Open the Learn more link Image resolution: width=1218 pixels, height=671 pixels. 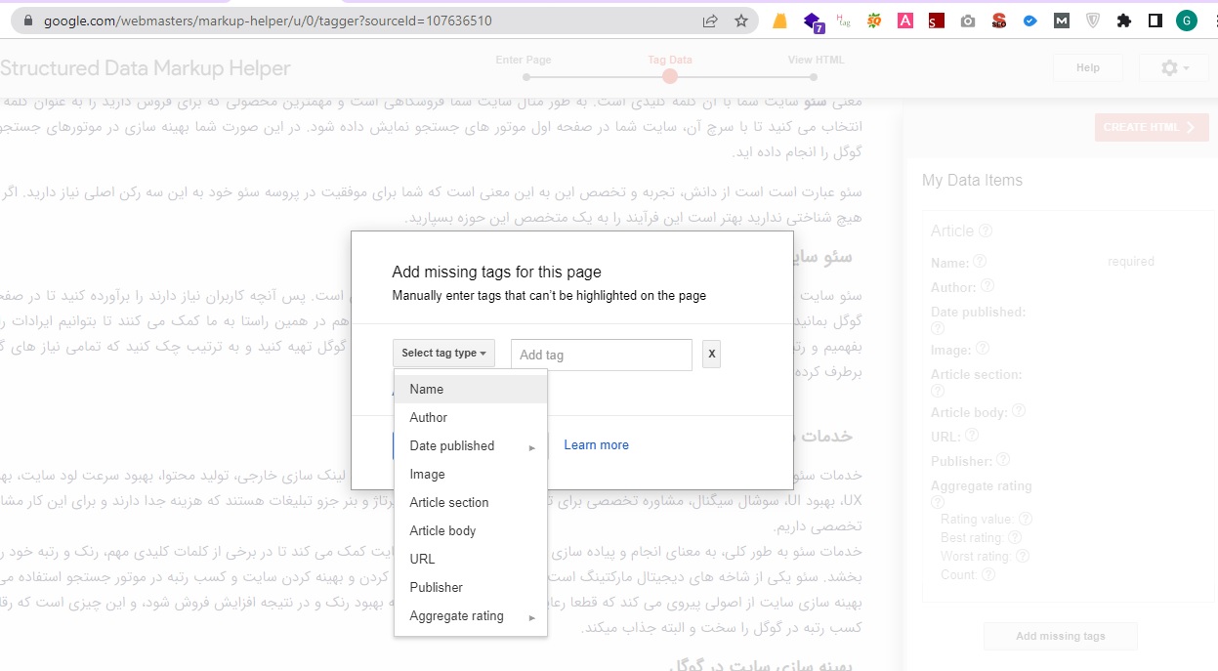[x=596, y=444]
